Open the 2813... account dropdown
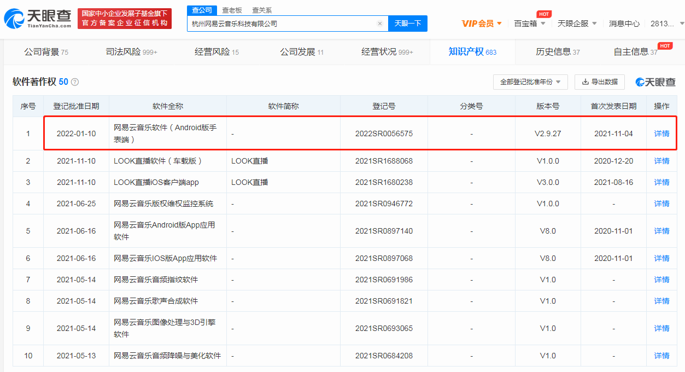The image size is (685, 372). (667, 24)
